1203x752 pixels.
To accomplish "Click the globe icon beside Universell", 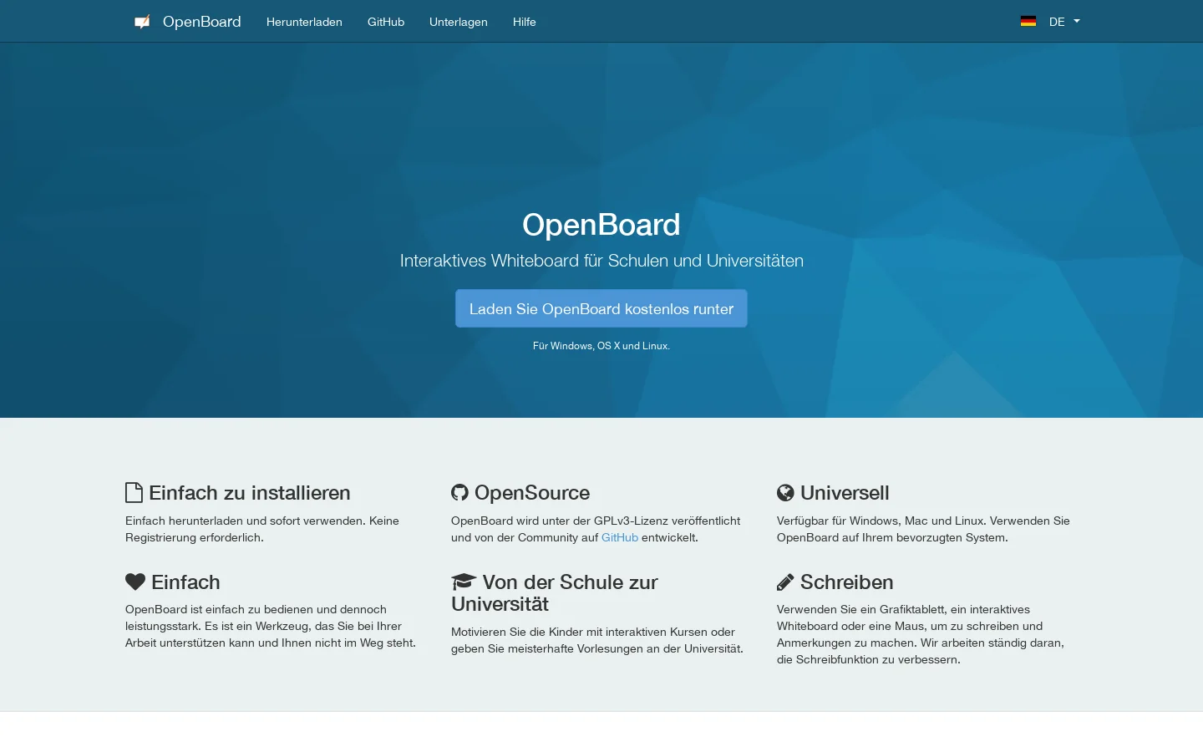I will coord(785,493).
